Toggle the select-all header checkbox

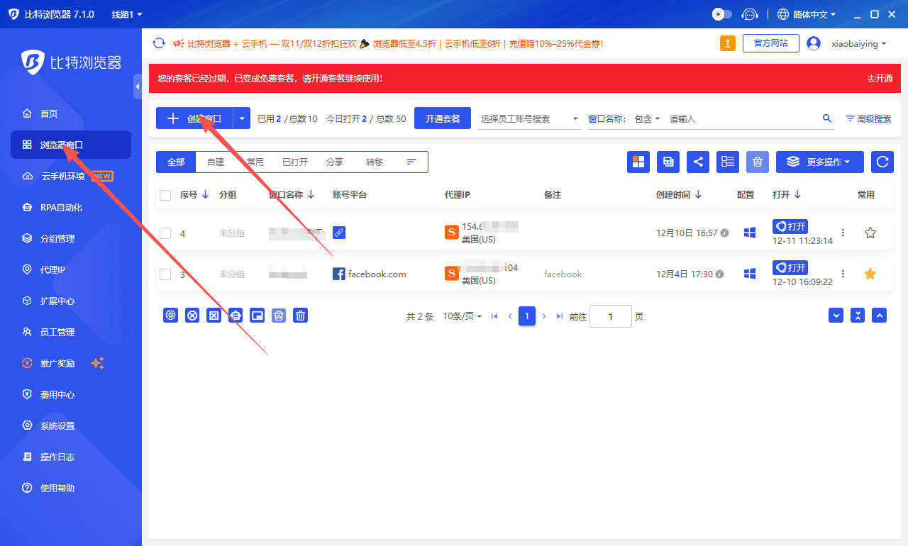click(x=165, y=195)
